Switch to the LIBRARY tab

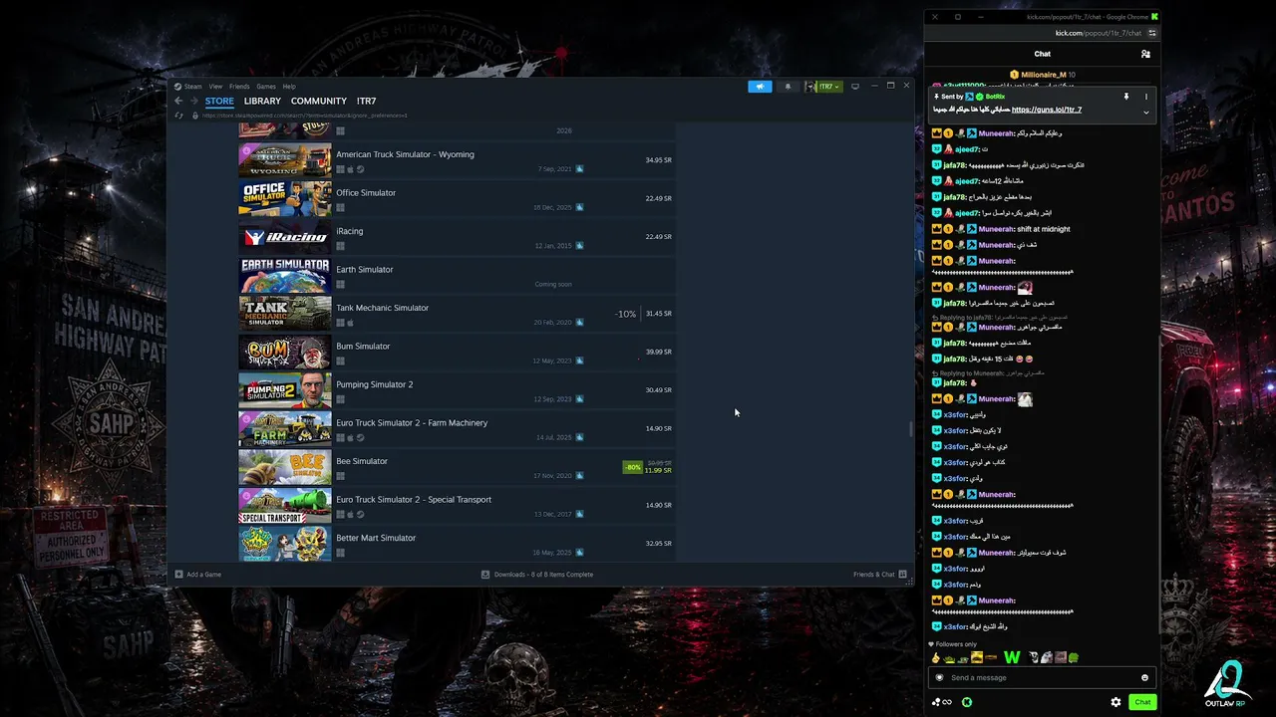[262, 101]
